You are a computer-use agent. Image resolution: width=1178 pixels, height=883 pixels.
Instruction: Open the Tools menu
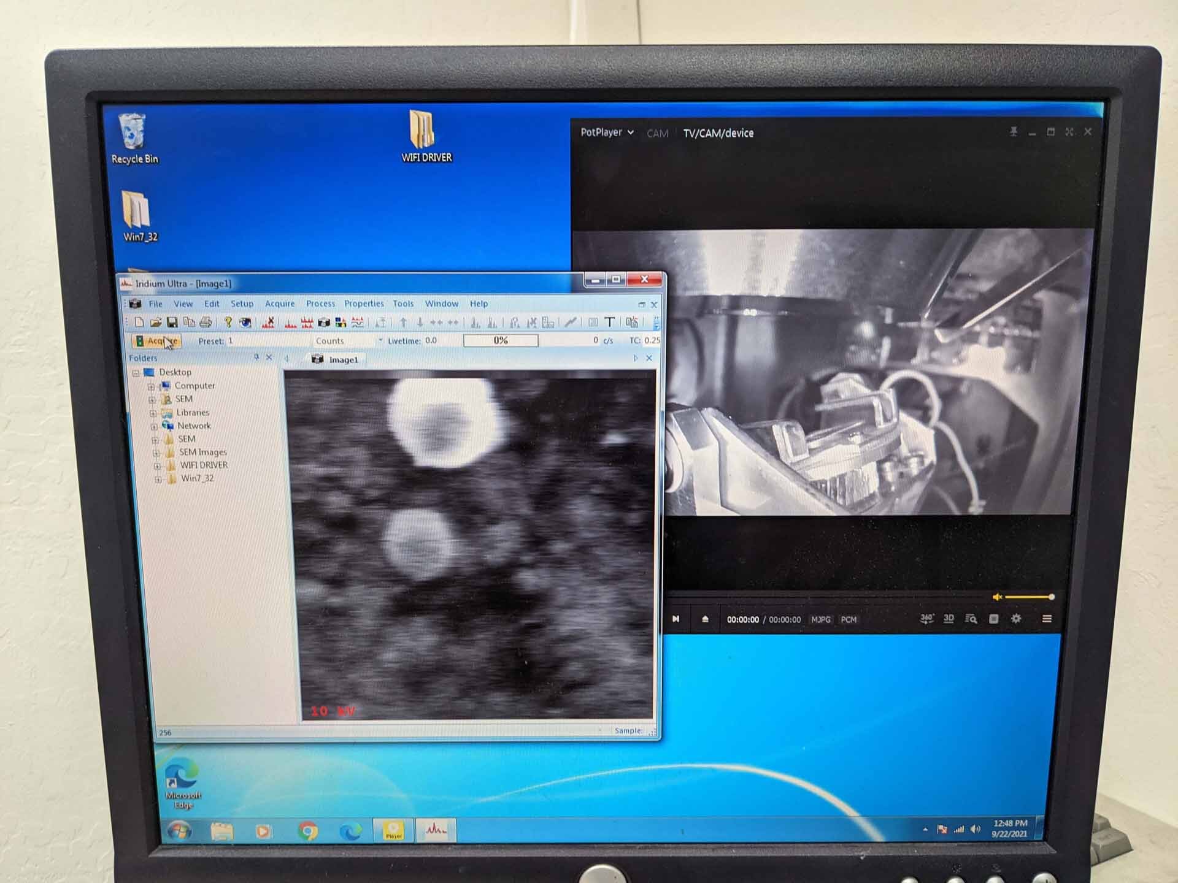(403, 304)
